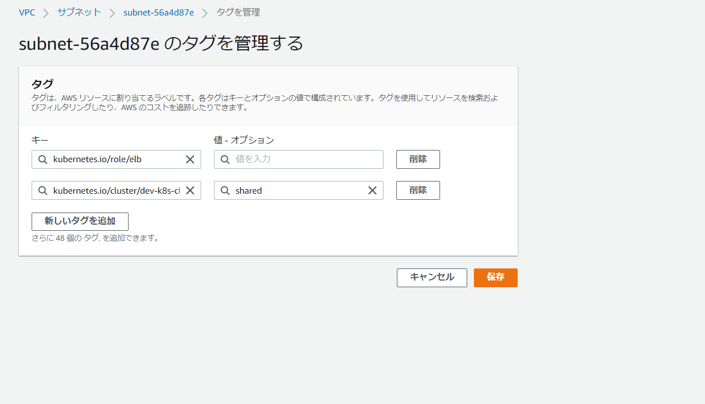Remove the 'shared' tag row with 削除

418,190
